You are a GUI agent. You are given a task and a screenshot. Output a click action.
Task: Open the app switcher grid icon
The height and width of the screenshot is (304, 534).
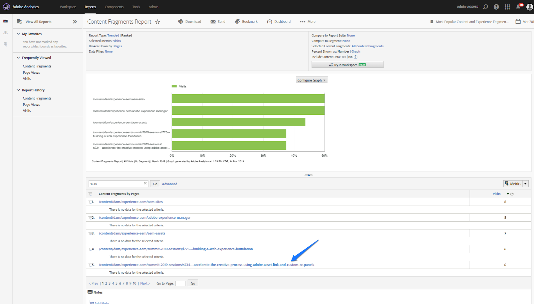(507, 6)
